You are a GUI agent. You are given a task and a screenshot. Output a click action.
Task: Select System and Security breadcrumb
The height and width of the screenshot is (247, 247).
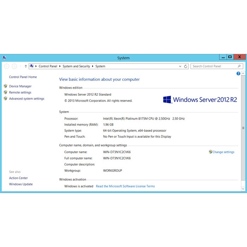76,66
